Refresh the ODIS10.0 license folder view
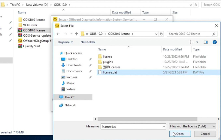 (x=161, y=34)
